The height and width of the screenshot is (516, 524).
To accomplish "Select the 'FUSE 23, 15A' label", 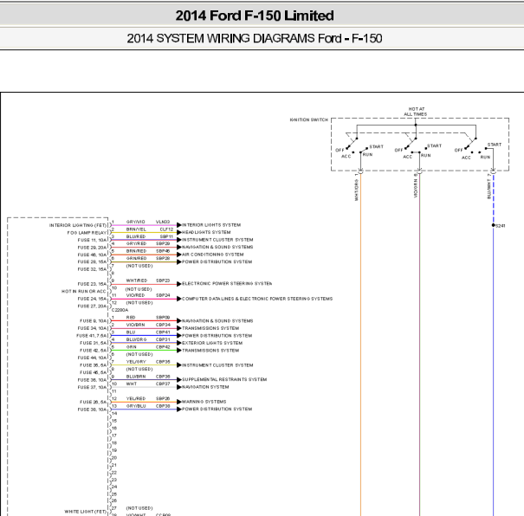I will [92, 284].
